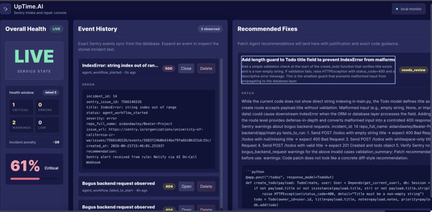Open the first Bogus backend request event
The height and width of the screenshot is (212, 432).
pyautogui.click(x=186, y=186)
